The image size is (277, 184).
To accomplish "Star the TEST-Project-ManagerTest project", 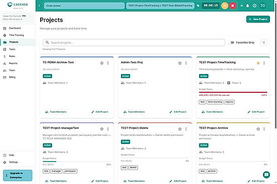I will [x=102, y=129].
